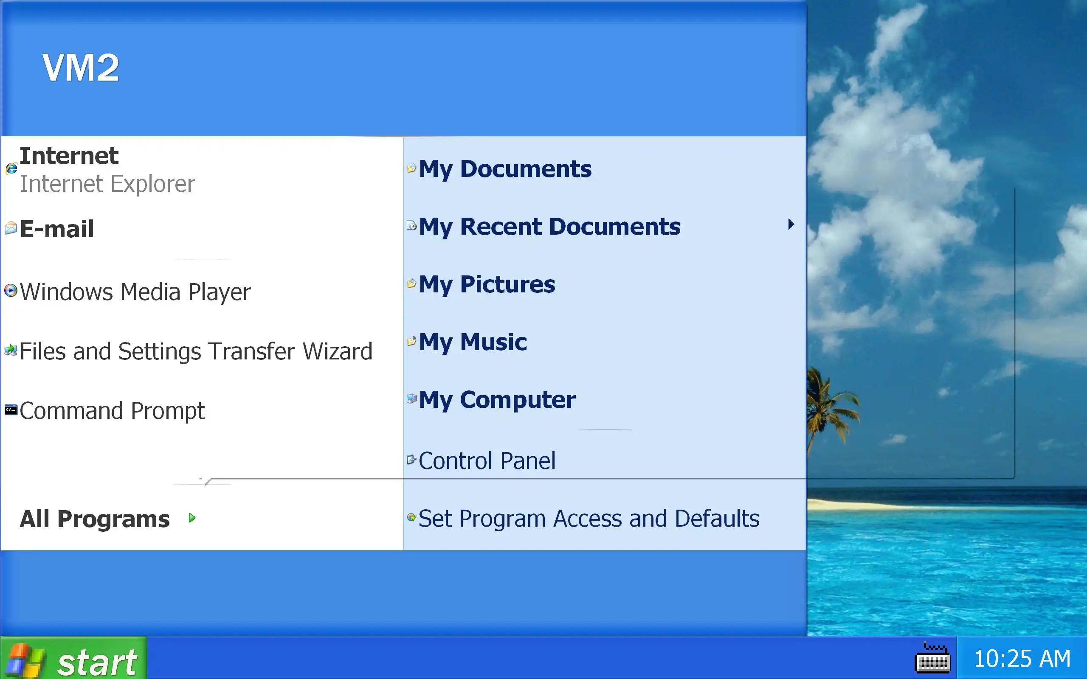Screen dimensions: 1087x679
Task: Expand the All Programs green arrow
Action: point(192,518)
